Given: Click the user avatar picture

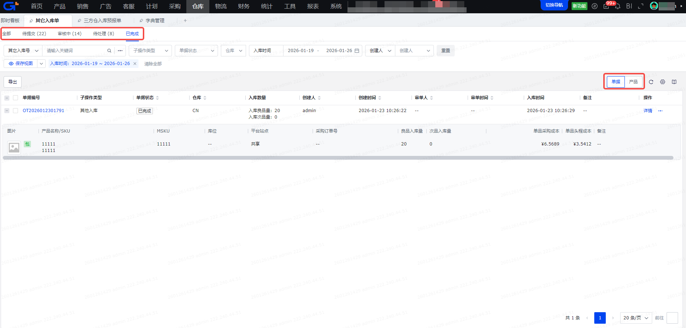Looking at the screenshot, I should point(654,6).
